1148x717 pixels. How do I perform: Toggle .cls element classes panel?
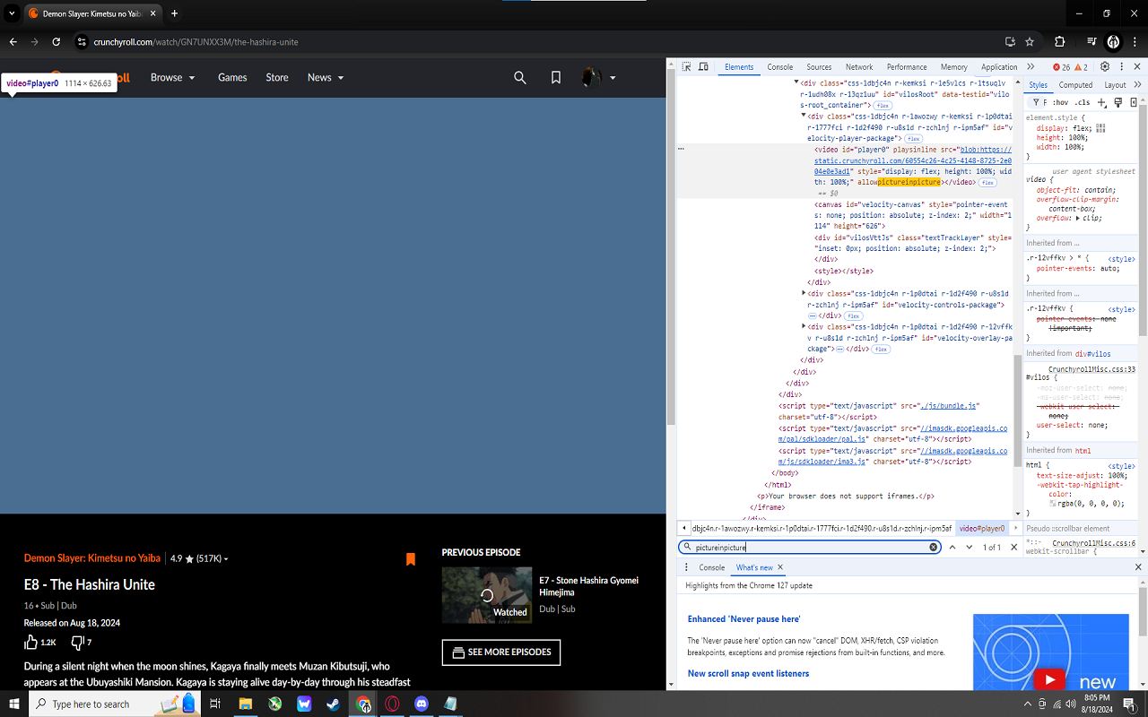1083,102
